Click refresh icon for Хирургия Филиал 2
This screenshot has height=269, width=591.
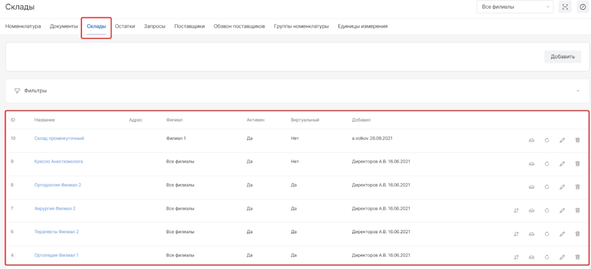click(547, 211)
